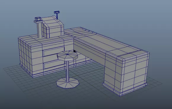Click the tall pole beside the cash register
Screen dimensions: 172x109
tap(39, 30)
